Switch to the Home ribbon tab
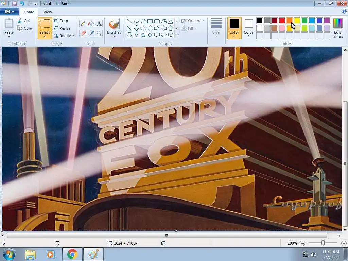The width and height of the screenshot is (348, 261). pyautogui.click(x=29, y=12)
